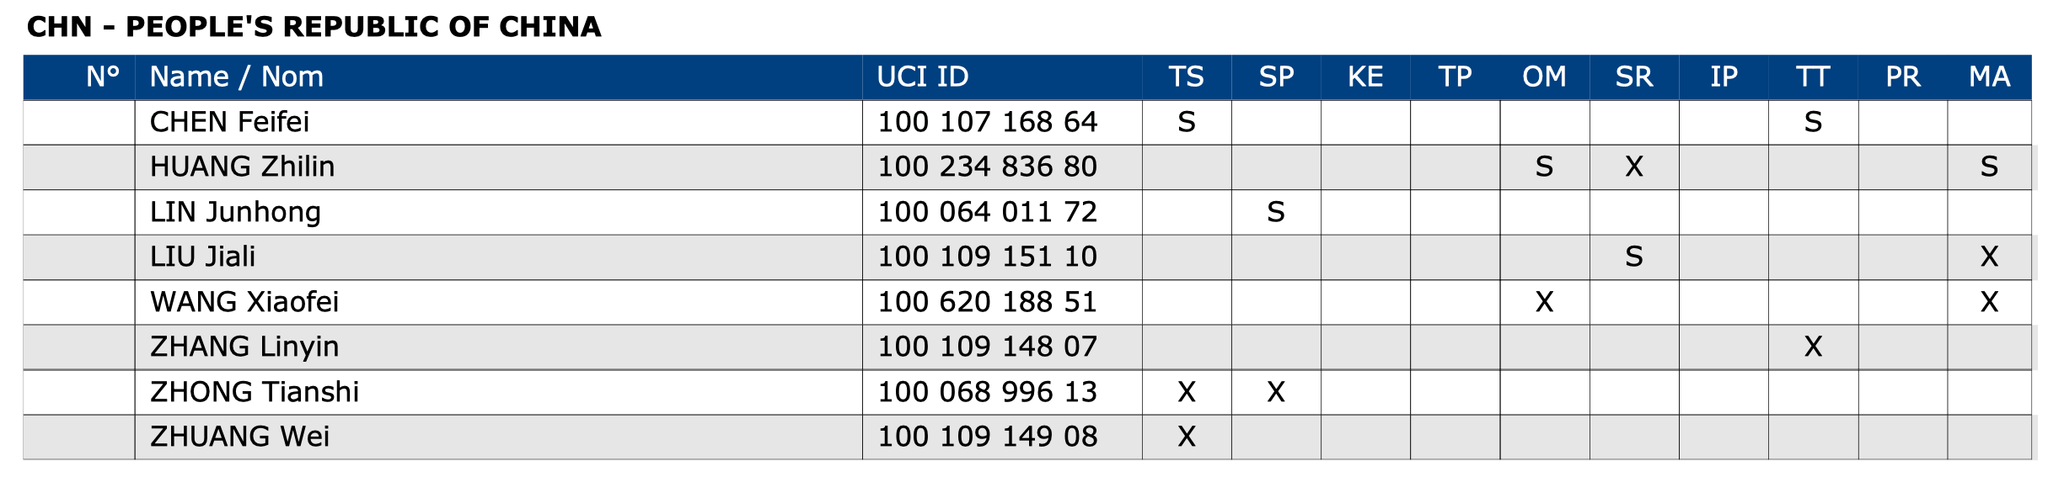Click the TS column header
This screenshot has height=498, width=2048.
1186,77
